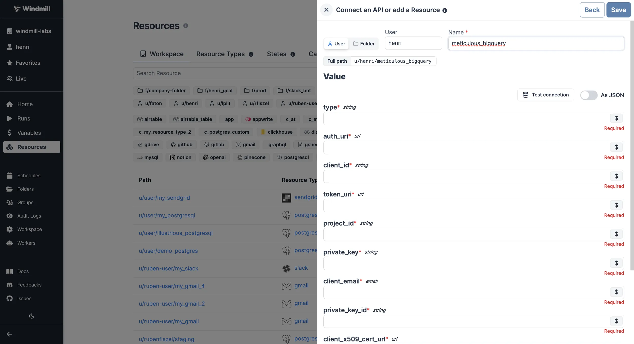Click the Windmill logo icon in sidebar
Viewport: 634px width, 344px height.
pyautogui.click(x=16, y=8)
